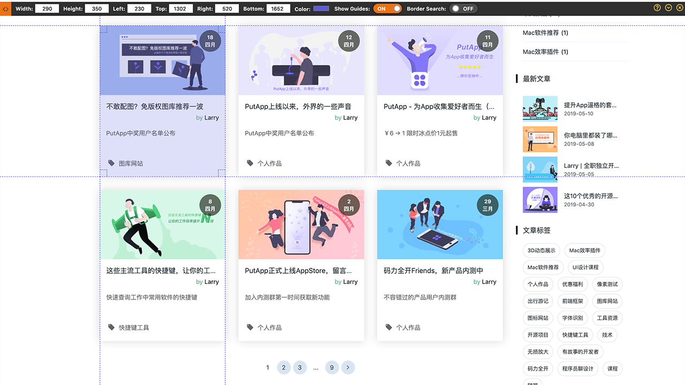Collapse the toolbar using the down-chevron icon
This screenshot has height=385, width=685.
coord(668,8)
